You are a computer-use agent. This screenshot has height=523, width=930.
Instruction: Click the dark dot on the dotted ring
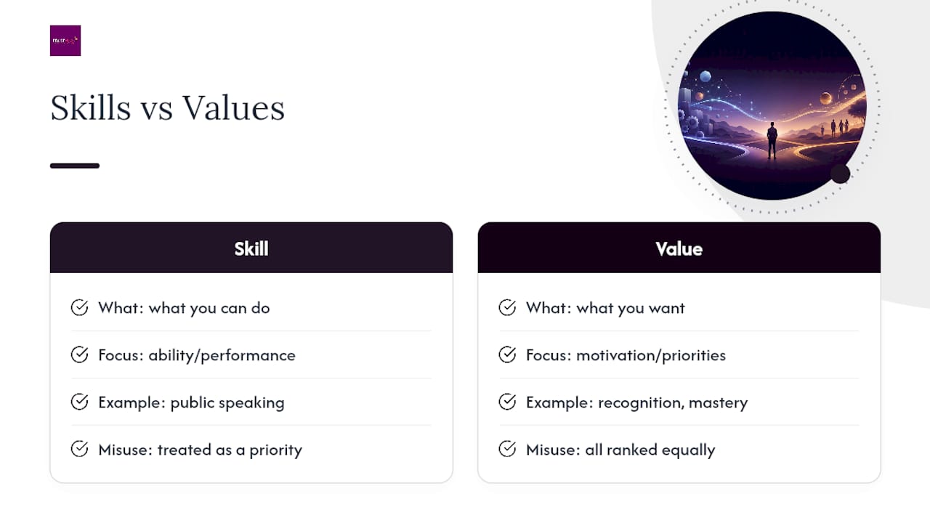point(840,174)
